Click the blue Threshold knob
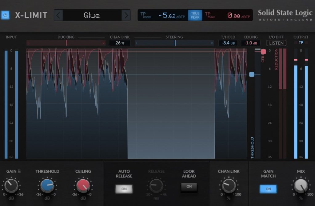Screen dimensions: 315x206 (x=47, y=186)
